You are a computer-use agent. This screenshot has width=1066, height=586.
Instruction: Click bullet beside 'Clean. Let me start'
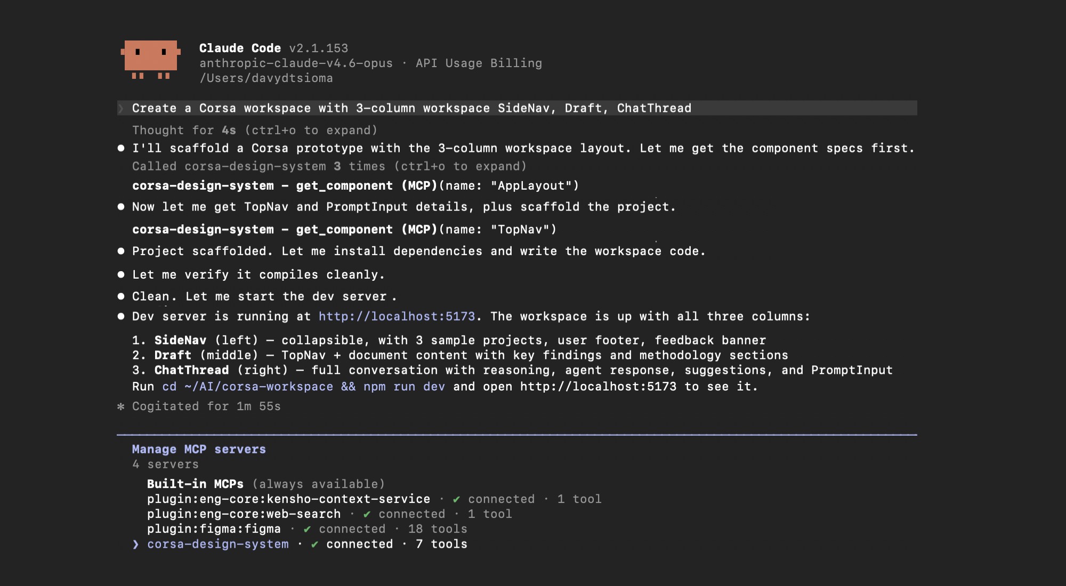(121, 296)
